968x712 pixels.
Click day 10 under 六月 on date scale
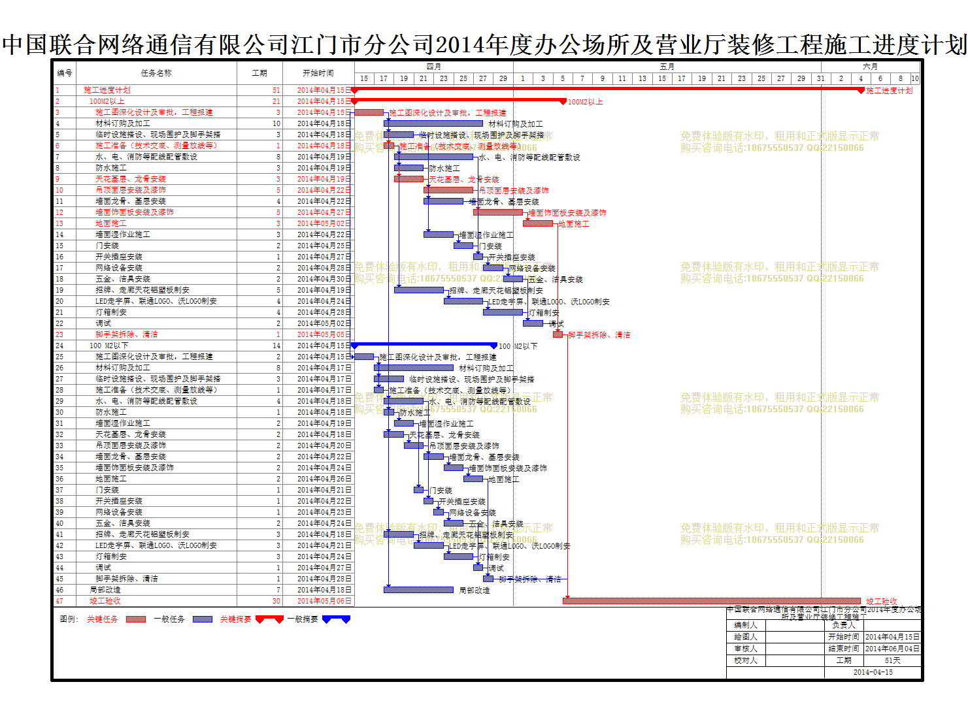(x=915, y=78)
